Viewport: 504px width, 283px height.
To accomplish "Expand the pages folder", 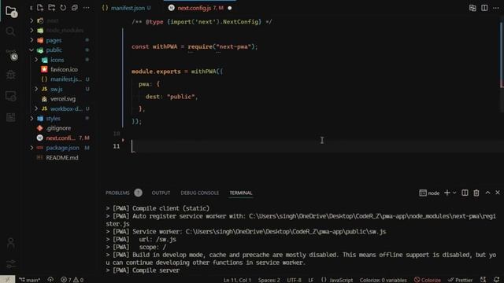I will click(x=31, y=40).
